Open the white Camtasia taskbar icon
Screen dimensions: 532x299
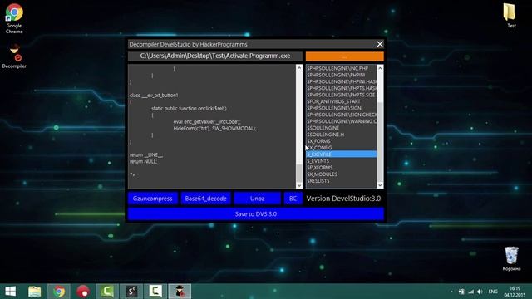point(155,292)
